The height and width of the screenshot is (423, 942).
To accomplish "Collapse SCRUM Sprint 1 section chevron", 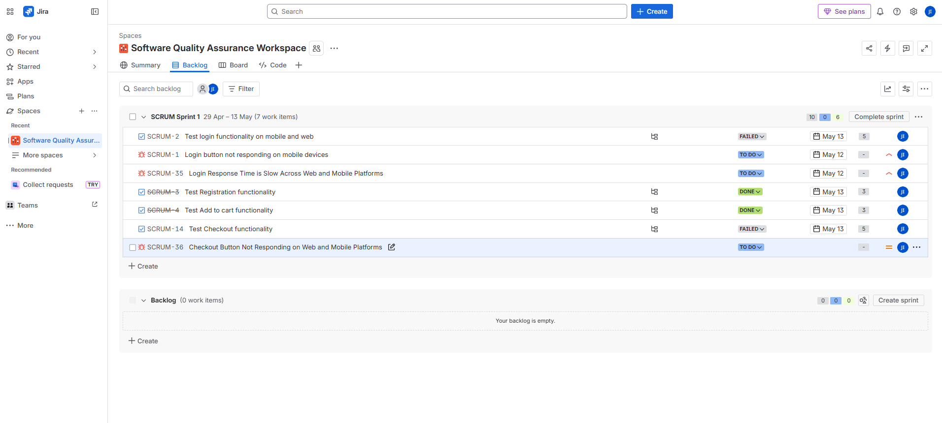I will coord(143,117).
